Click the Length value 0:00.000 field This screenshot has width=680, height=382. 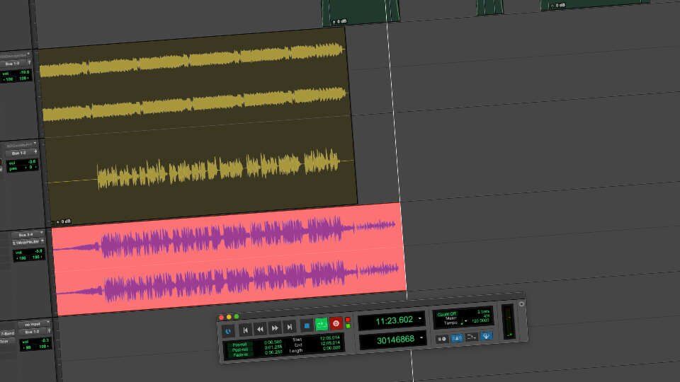331,348
